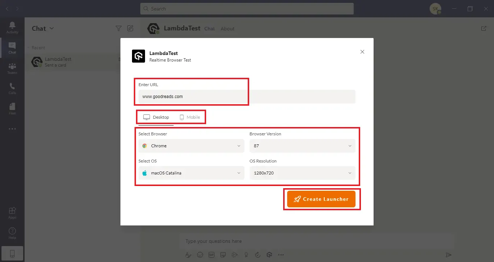Image resolution: width=494 pixels, height=262 pixels.
Task: Switch to the About tab of LambdaTest
Action: point(227,29)
